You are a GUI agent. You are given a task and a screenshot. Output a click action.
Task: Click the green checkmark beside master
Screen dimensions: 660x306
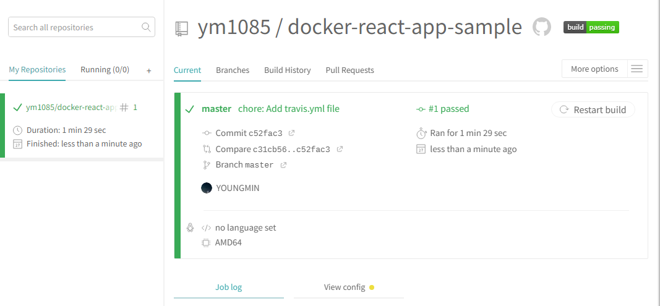(189, 109)
